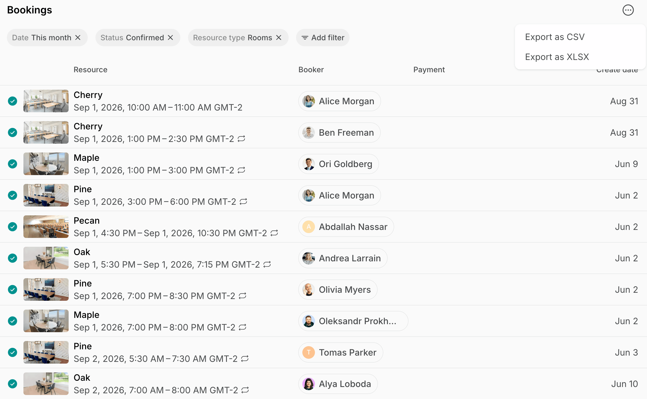Image resolution: width=647 pixels, height=399 pixels.
Task: Click recurring icon on Pine Sep 2 booking
Action: 245,359
